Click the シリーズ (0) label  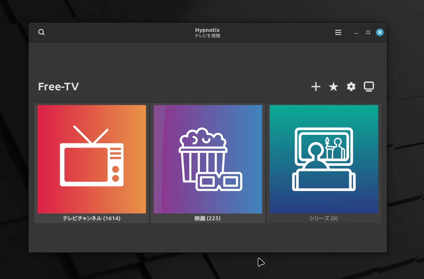tap(324, 218)
